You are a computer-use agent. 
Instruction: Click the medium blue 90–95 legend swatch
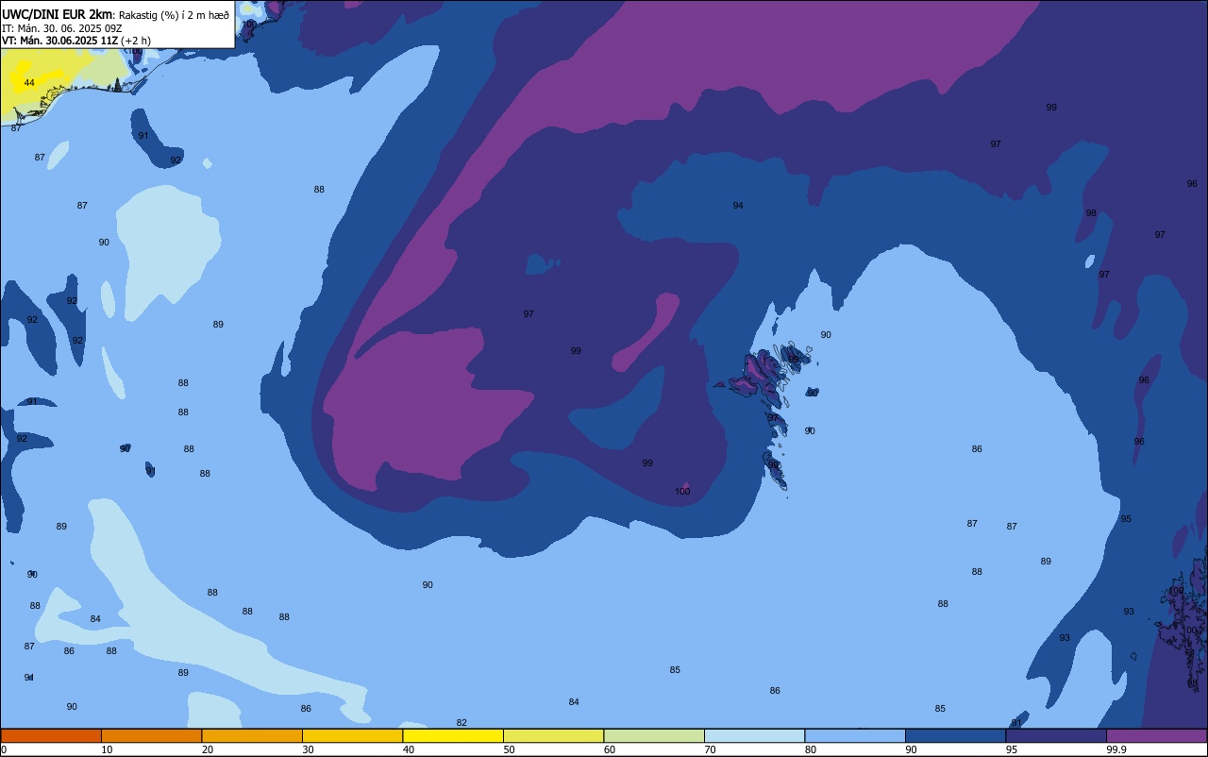(955, 735)
